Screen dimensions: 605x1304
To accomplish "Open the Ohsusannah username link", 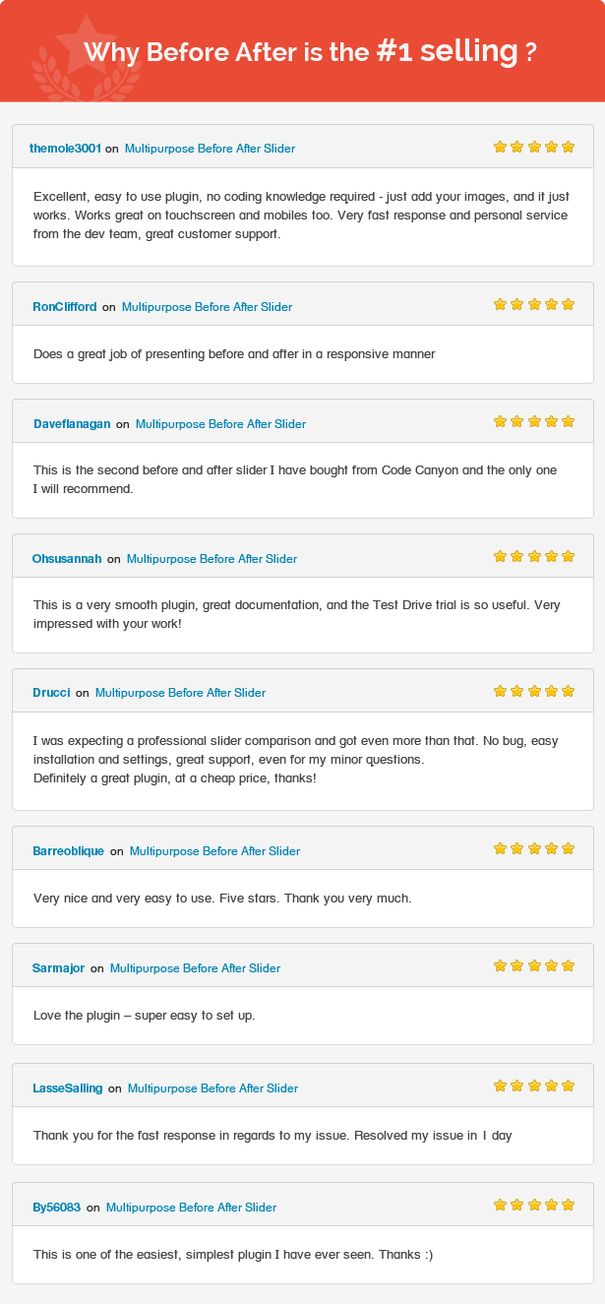I will pos(67,559).
